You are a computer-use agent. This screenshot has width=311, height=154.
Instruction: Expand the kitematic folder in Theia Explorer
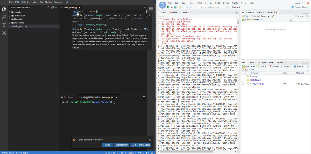tap(10, 19)
